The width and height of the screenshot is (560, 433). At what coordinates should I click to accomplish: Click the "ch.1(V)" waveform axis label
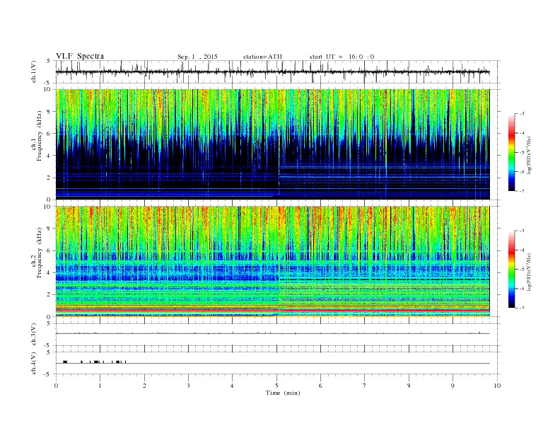point(34,71)
